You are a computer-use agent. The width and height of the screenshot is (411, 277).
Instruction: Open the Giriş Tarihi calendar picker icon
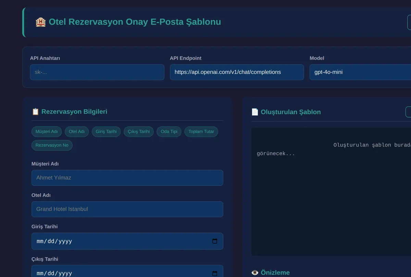coord(215,241)
